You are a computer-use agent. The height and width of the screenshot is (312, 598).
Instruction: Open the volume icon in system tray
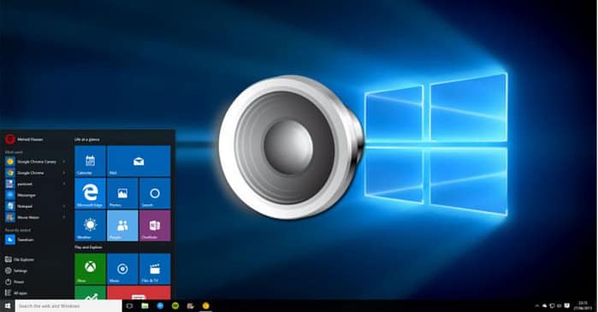[560, 305]
